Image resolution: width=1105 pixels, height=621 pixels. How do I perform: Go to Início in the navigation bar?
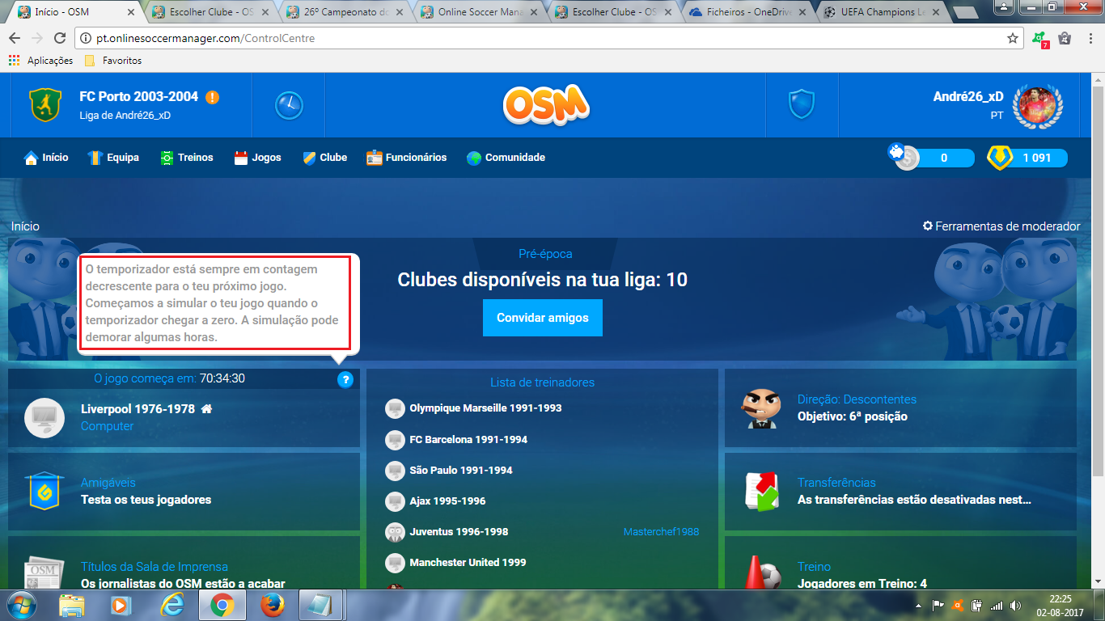click(x=46, y=158)
